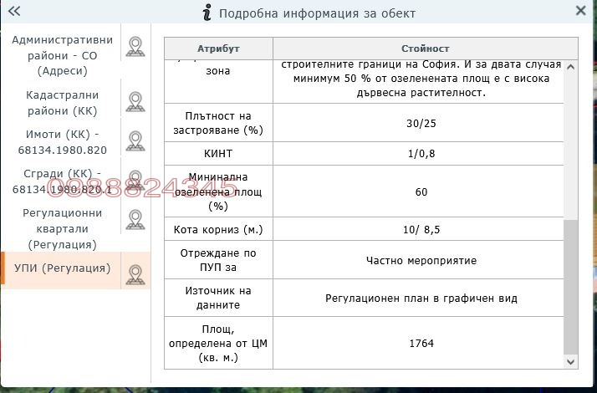Locate Имоти 68134.1980.820 on map
Image resolution: width=597 pixels, height=393 pixels.
pyautogui.click(x=135, y=141)
